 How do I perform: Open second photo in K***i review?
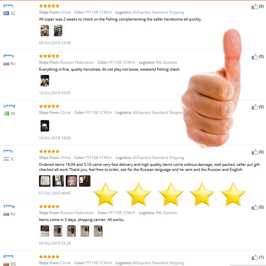tap(58, 31)
